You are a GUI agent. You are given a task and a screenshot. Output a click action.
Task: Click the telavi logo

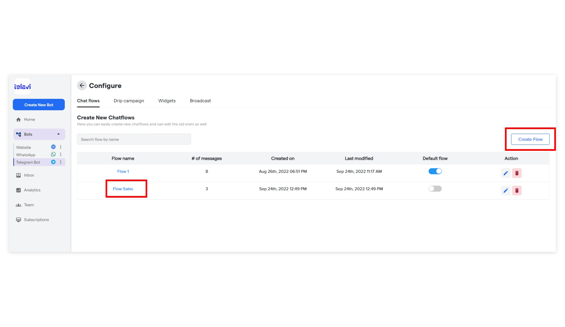[x=22, y=87]
